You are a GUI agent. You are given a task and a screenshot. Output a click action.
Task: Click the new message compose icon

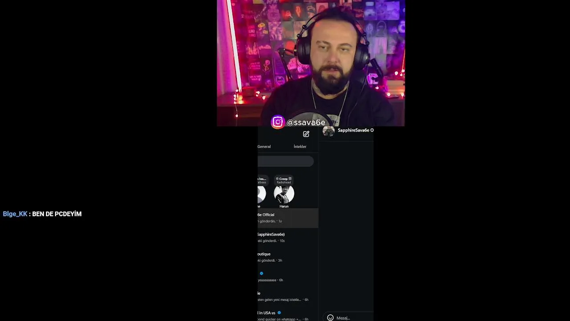click(306, 134)
